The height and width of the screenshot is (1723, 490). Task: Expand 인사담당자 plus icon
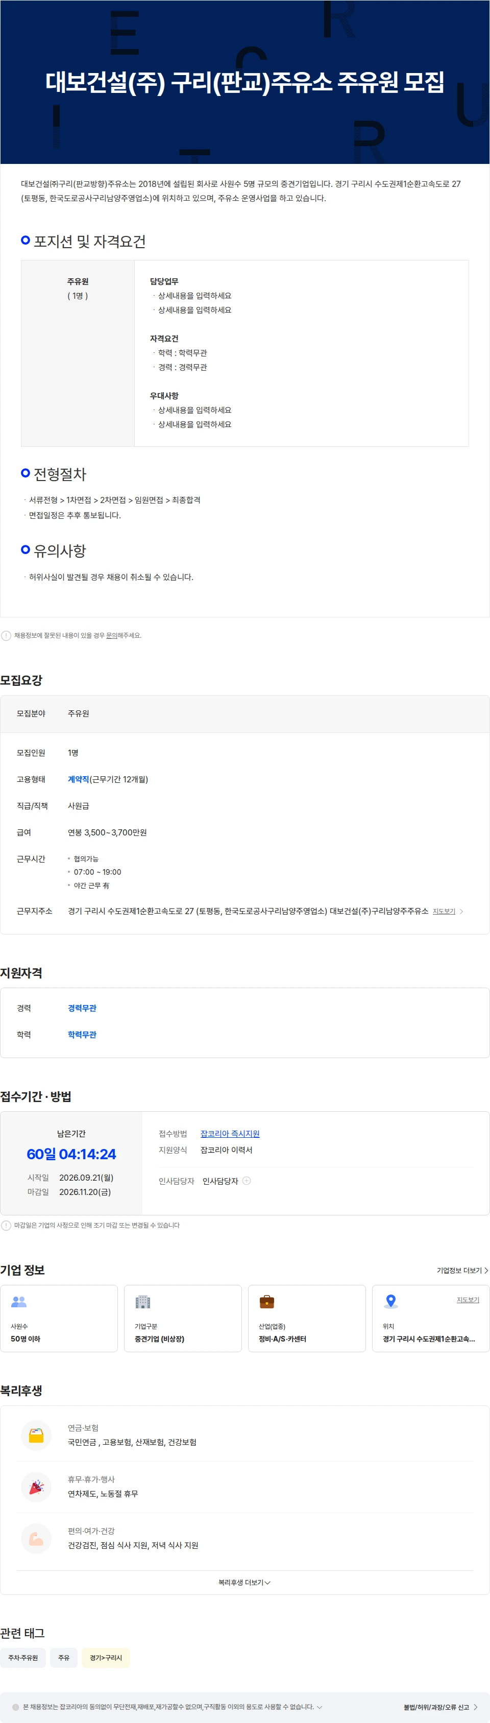pyautogui.click(x=247, y=1181)
